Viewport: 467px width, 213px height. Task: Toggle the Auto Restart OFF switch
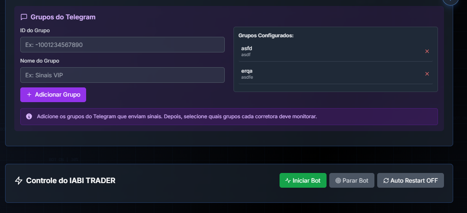[410, 180]
